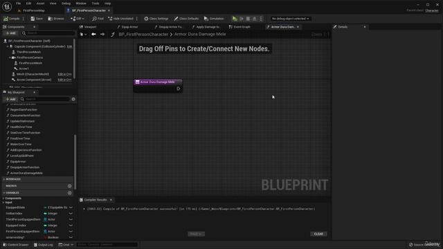Expand the Input variables category
Screen dimensions: 443x249
[x=3, y=203]
